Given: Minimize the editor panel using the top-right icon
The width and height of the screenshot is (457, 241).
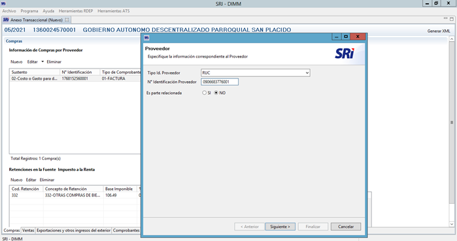Looking at the screenshot, I should (445, 18).
